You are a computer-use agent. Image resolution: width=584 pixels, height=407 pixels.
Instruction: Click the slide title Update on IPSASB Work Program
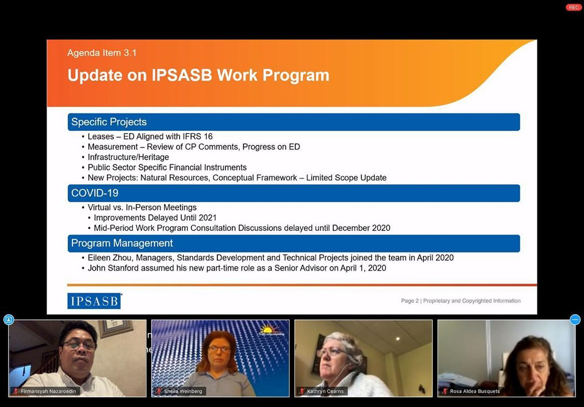(198, 75)
